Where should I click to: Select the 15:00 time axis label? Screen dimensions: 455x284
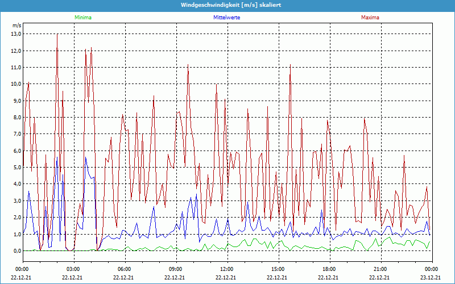point(278,269)
